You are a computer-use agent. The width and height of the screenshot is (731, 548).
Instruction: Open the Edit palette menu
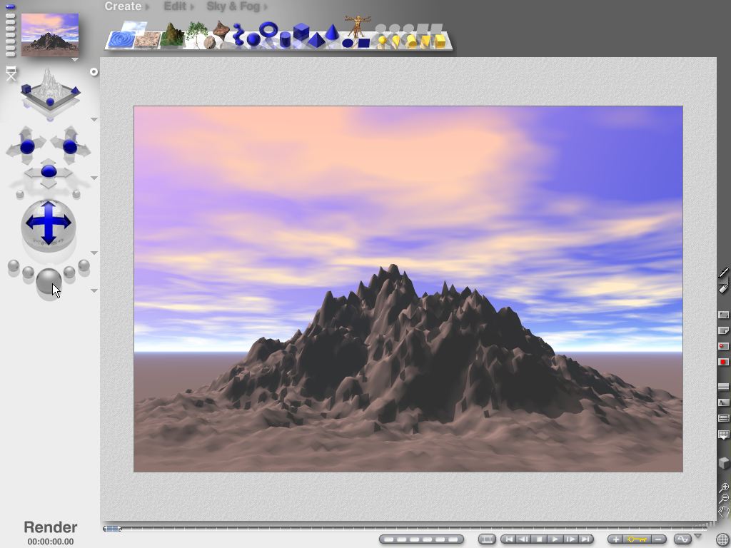coord(175,6)
